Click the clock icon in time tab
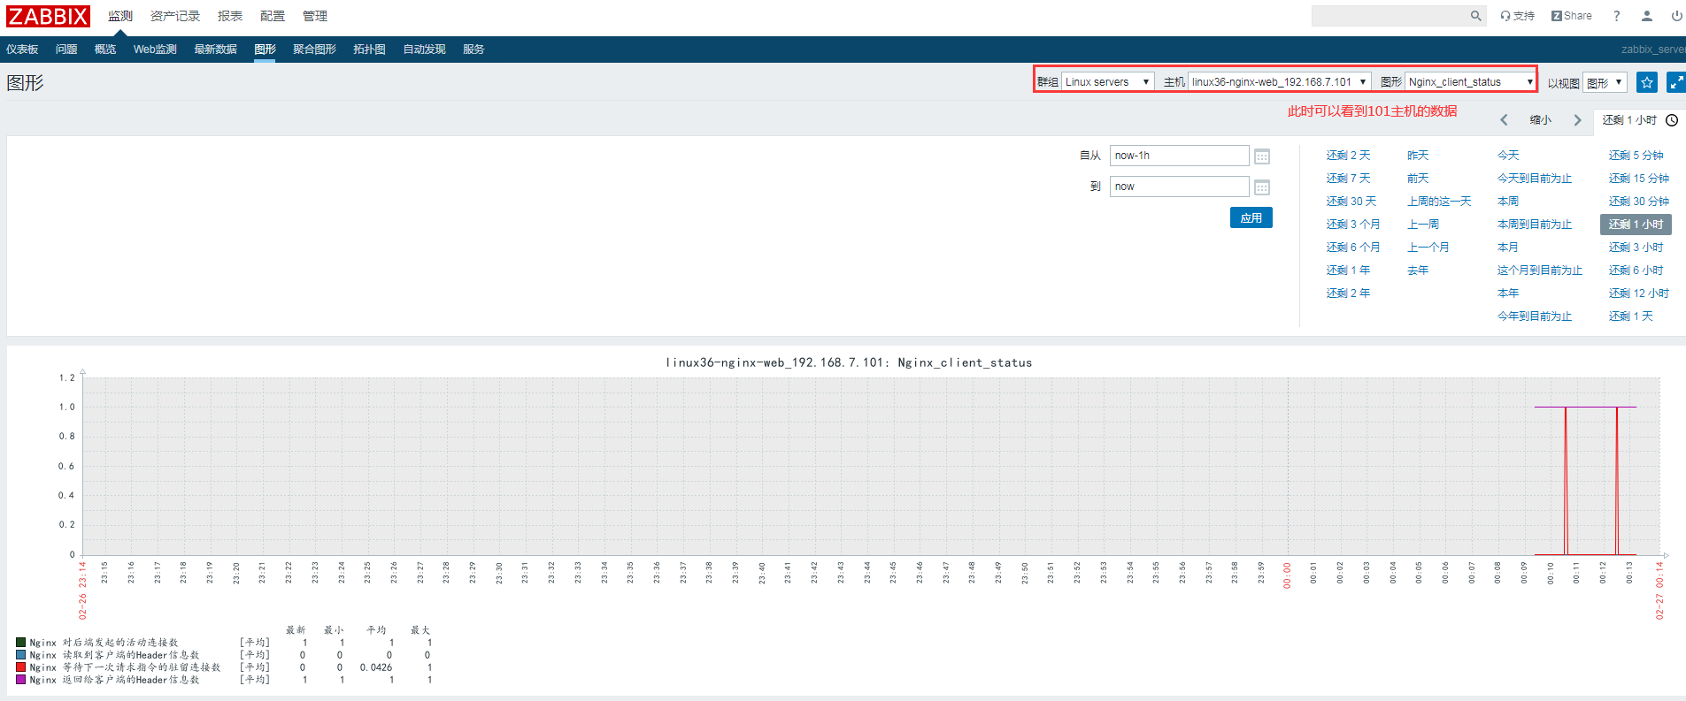The image size is (1686, 701). click(1672, 120)
